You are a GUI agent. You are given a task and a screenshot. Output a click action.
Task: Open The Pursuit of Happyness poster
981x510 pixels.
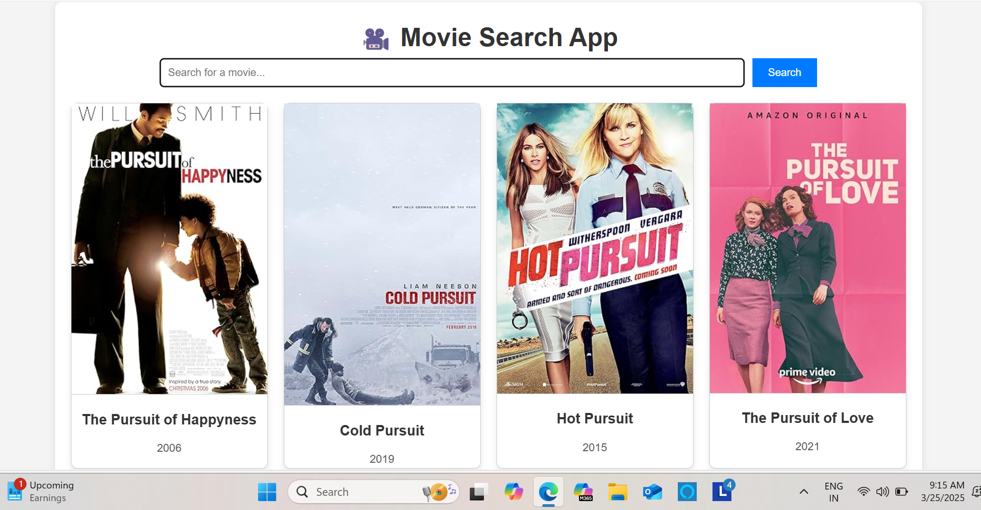pos(169,249)
